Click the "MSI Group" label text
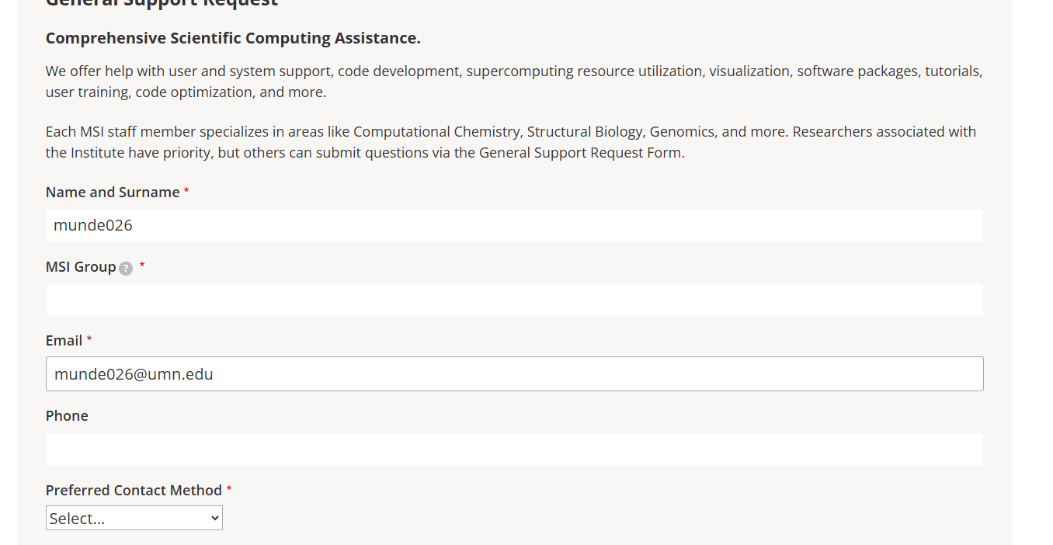 point(81,267)
